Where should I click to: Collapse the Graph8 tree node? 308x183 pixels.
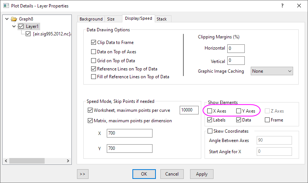click(x=7, y=19)
